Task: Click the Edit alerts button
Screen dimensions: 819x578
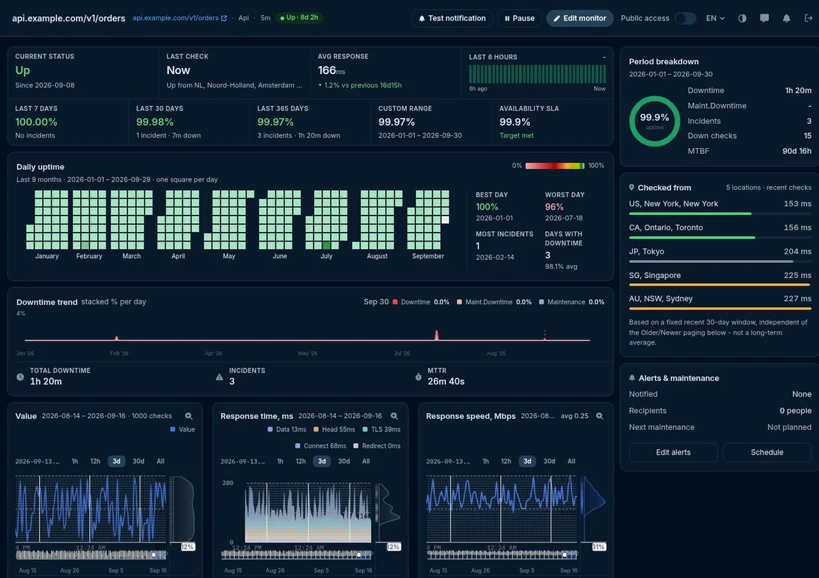Action: [x=673, y=452]
